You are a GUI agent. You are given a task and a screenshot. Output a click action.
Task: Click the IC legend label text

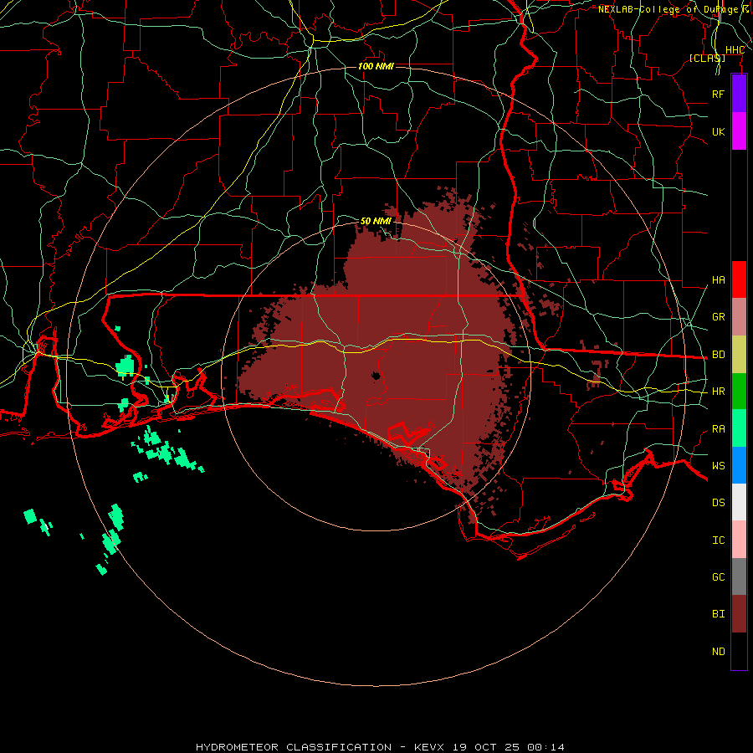pos(718,540)
